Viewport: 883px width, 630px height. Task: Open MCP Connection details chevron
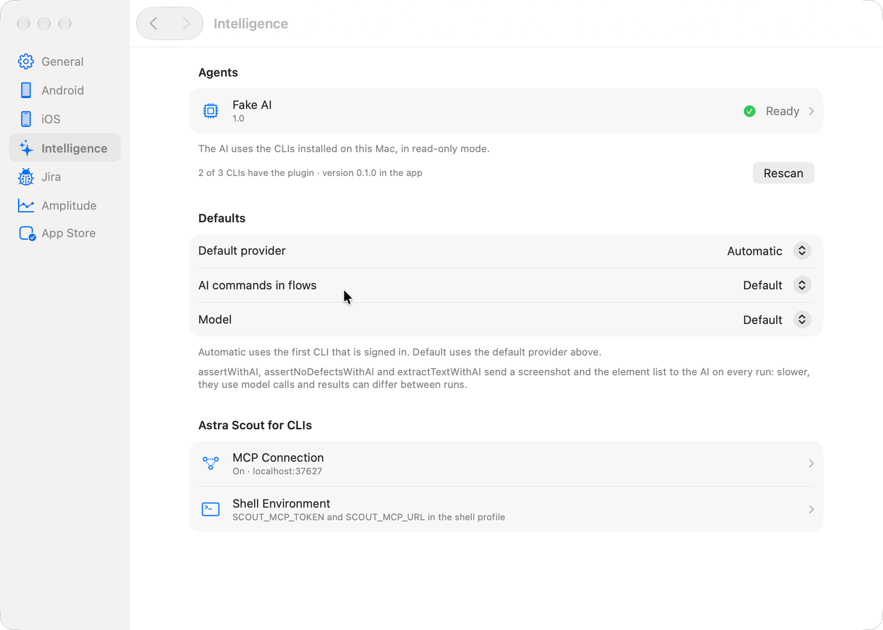click(811, 463)
